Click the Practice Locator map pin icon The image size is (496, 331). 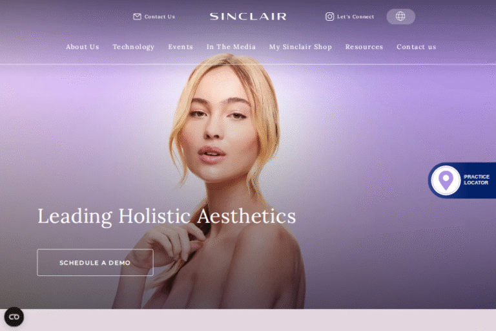coord(446,180)
